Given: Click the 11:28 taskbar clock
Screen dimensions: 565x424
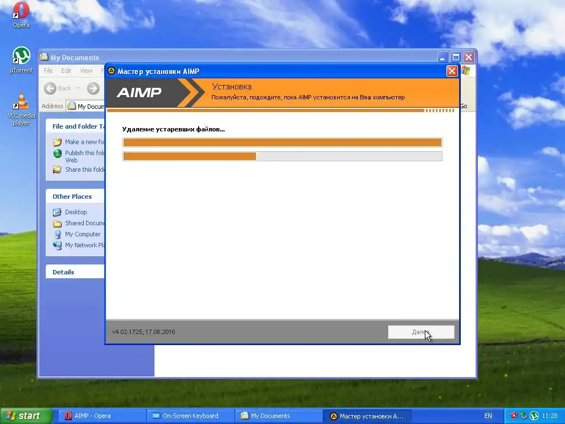Looking at the screenshot, I should pyautogui.click(x=550, y=416).
